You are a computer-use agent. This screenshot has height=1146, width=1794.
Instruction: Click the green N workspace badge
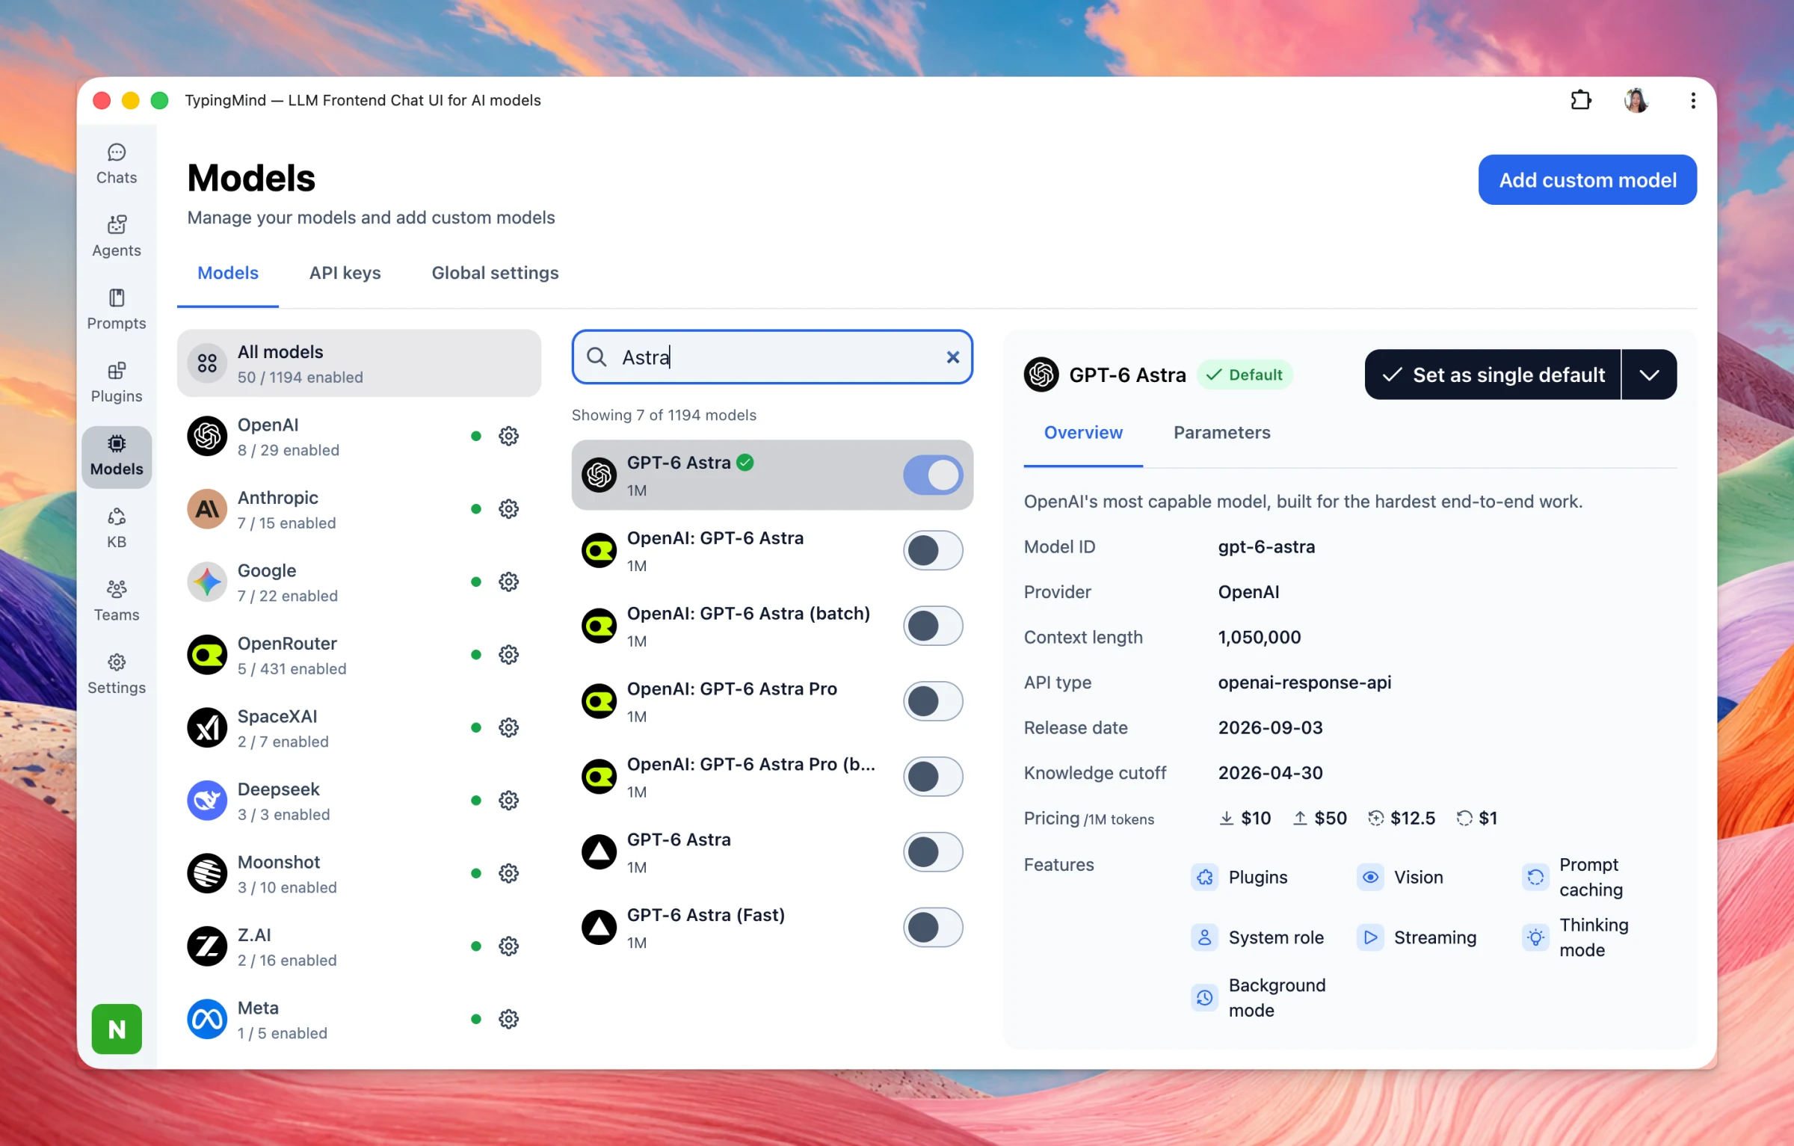(x=117, y=1029)
